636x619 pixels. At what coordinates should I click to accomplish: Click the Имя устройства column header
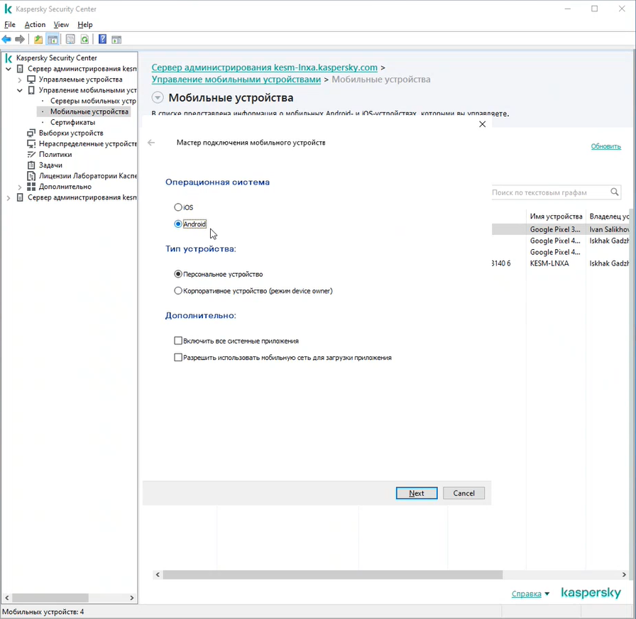[556, 217]
